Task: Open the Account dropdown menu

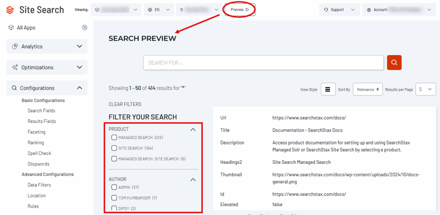Action: [399, 10]
